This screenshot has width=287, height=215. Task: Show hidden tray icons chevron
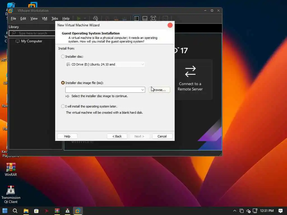pos(235,211)
